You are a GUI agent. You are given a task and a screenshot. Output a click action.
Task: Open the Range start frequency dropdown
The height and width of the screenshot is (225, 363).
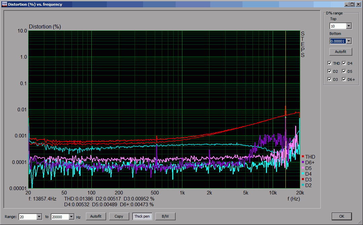tap(39, 217)
